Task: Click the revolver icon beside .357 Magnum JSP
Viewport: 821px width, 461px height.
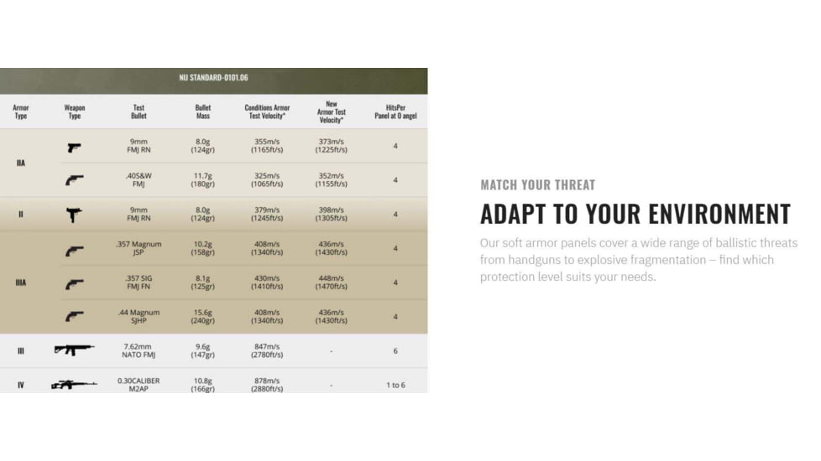Action: pyautogui.click(x=75, y=250)
